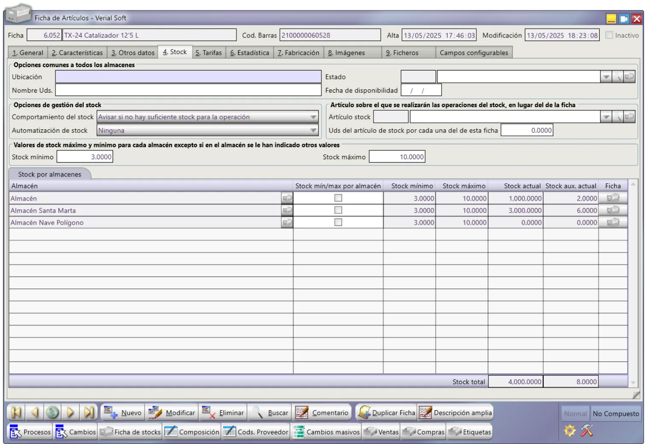Go to the first record
Screen dimensions: 647x444
(x=16, y=412)
